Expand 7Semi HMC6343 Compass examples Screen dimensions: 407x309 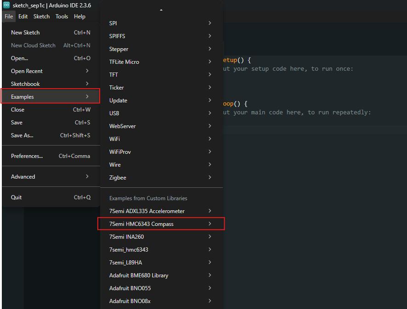pos(161,224)
